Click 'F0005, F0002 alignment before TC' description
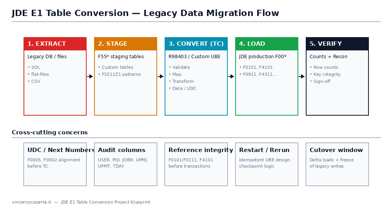This screenshot has width=392, height=211. coord(54,163)
